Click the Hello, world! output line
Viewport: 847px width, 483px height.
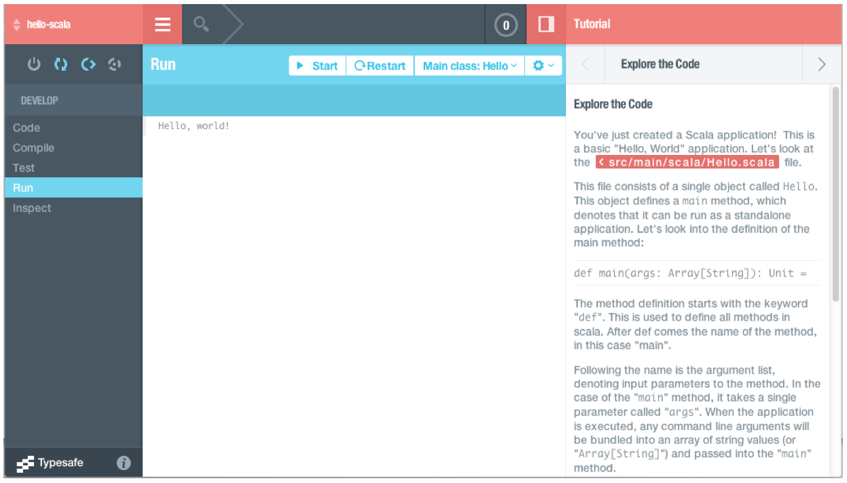pyautogui.click(x=194, y=126)
